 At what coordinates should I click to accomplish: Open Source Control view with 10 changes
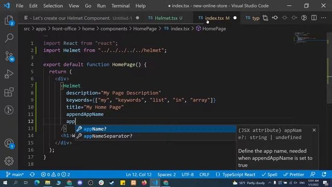pos(9,56)
